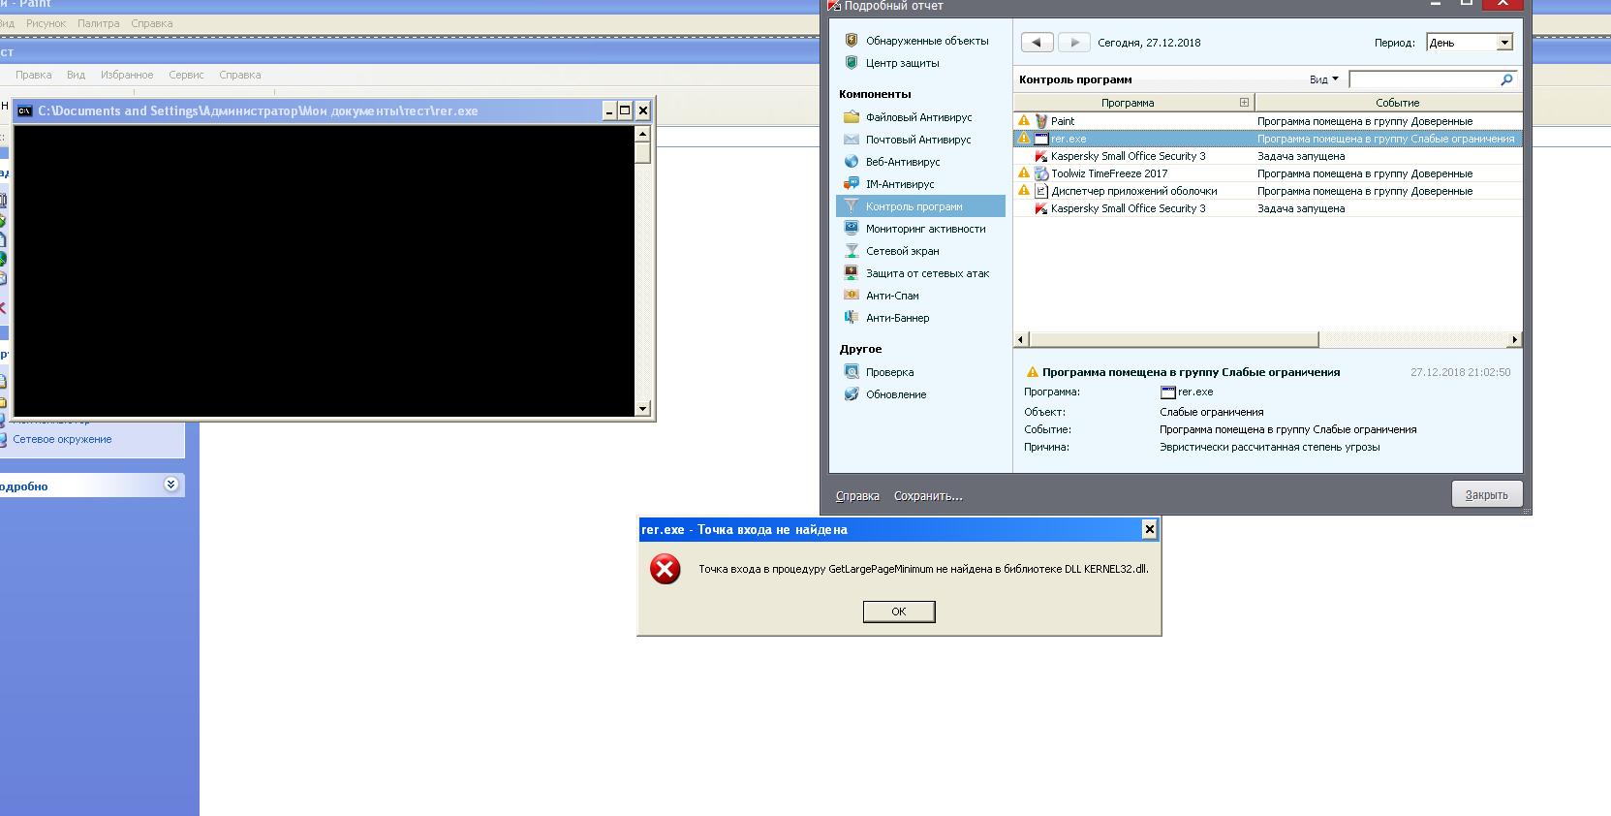Screen dimensions: 1611x816
Task: Maximize the rer.exe console window
Action: tap(625, 110)
